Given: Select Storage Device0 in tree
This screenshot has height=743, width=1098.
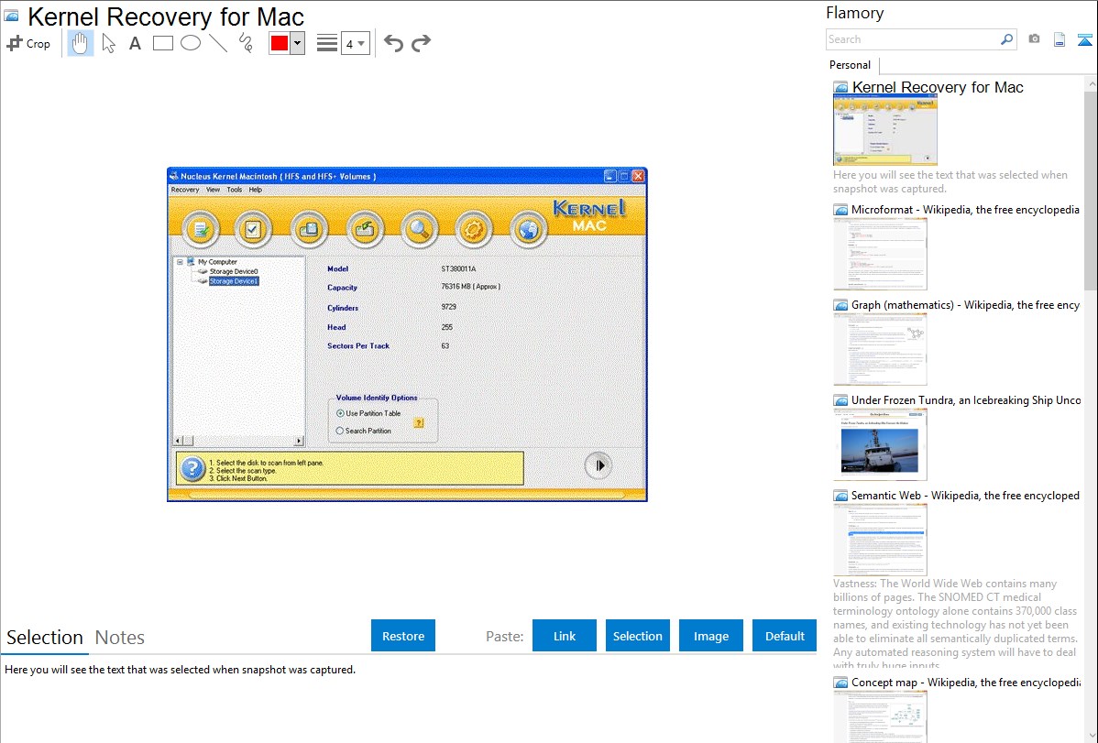Looking at the screenshot, I should click(233, 272).
